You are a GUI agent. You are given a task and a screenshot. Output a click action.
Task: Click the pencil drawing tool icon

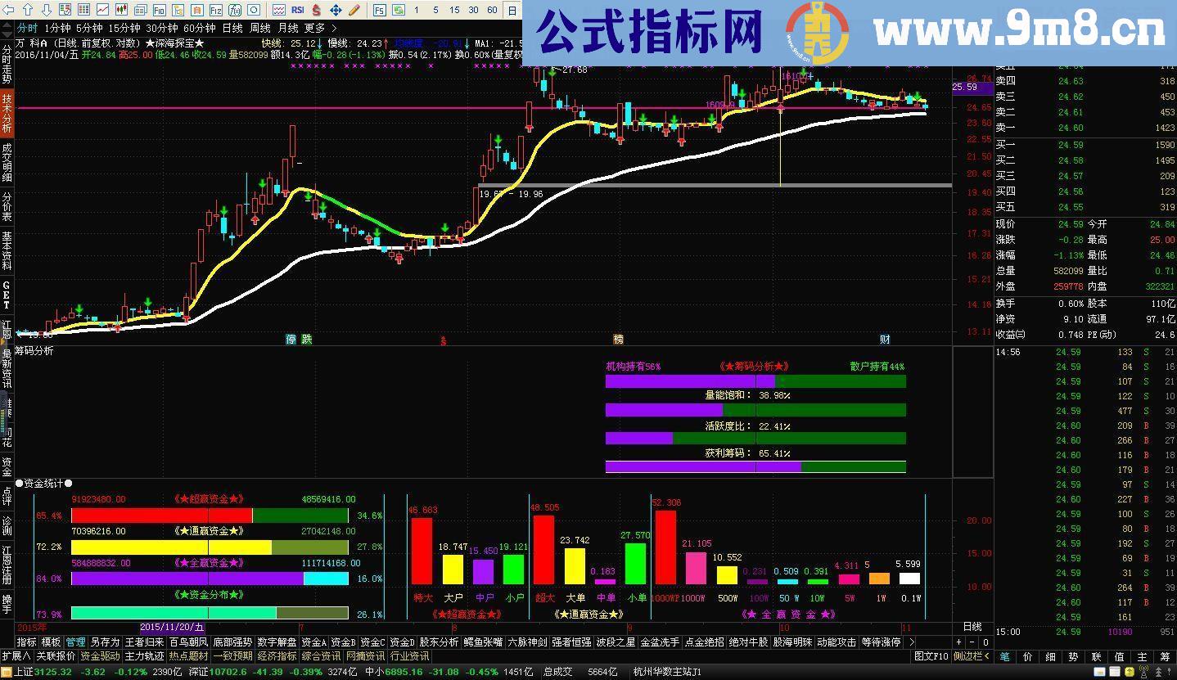(x=354, y=11)
